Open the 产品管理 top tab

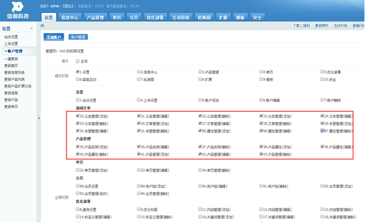(x=95, y=17)
